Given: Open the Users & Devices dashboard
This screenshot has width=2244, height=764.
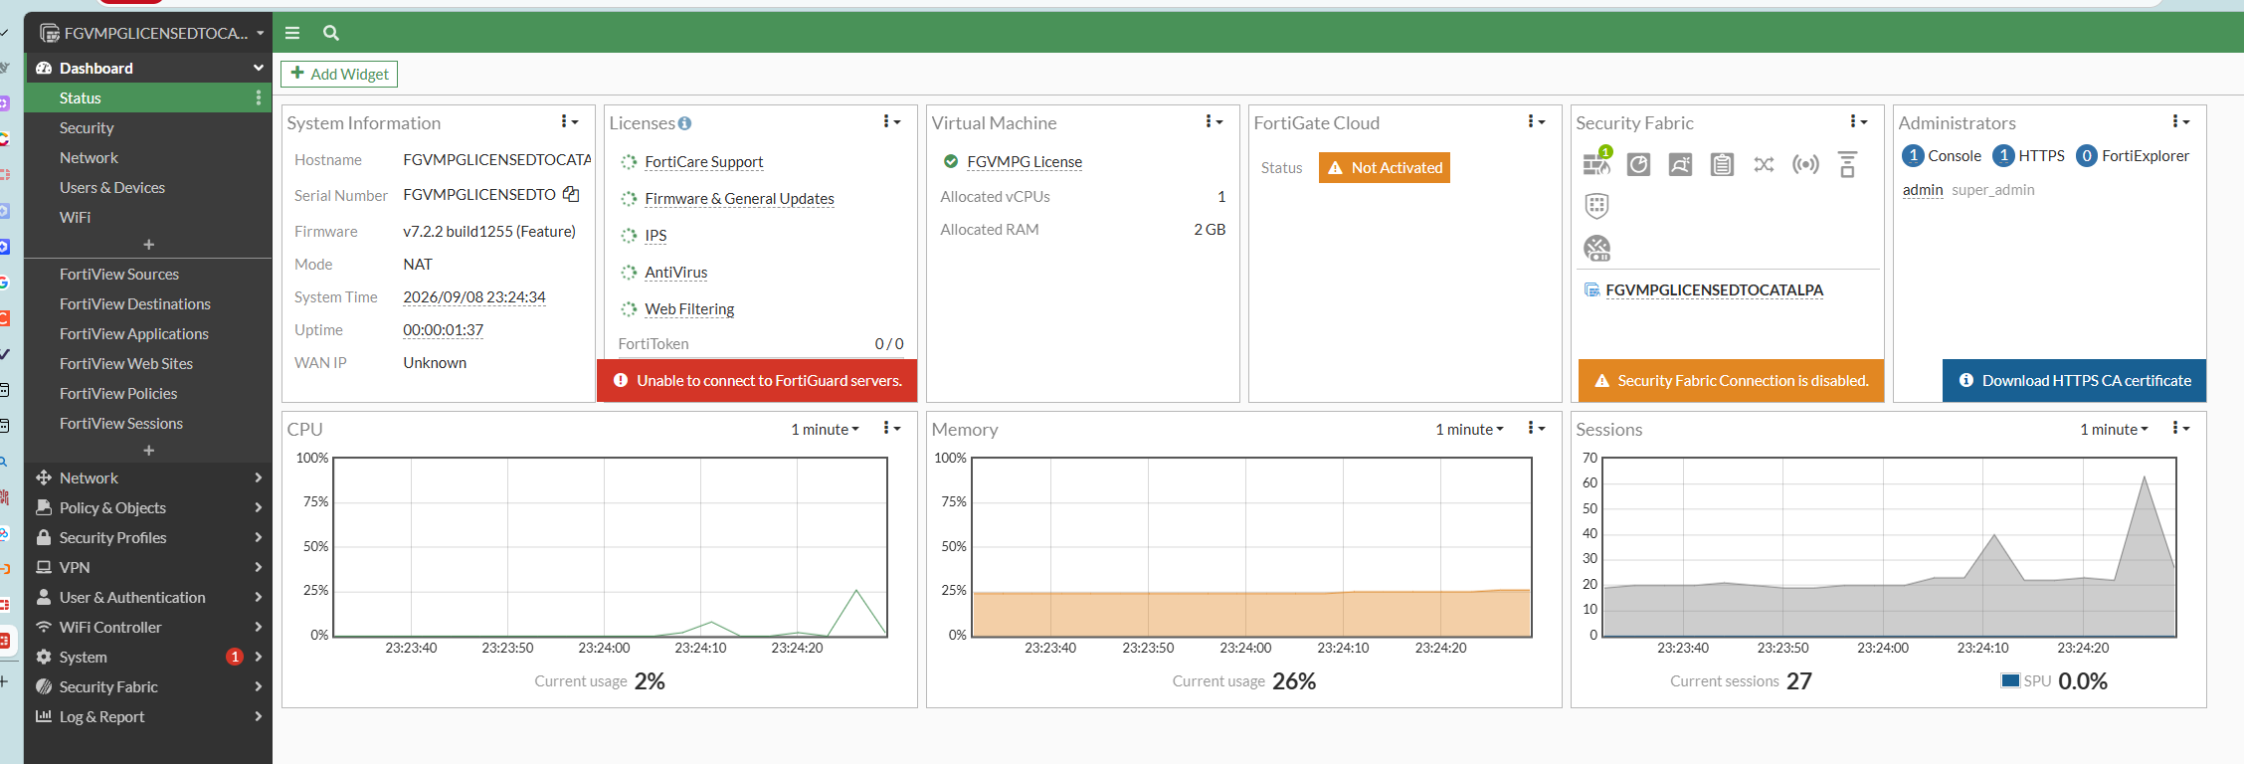Looking at the screenshot, I should coord(112,187).
